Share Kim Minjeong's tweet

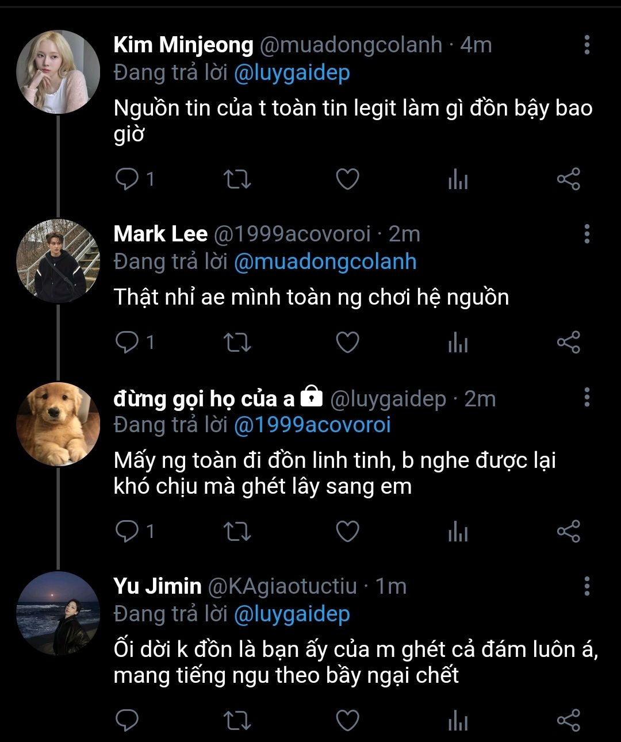[x=569, y=179]
